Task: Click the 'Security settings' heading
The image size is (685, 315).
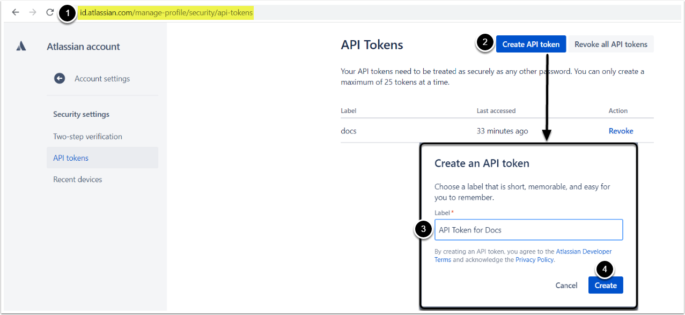Action: [81, 114]
